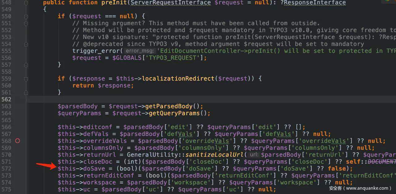
Task: Collapse the preInit function at line 548
Action: 26,3
